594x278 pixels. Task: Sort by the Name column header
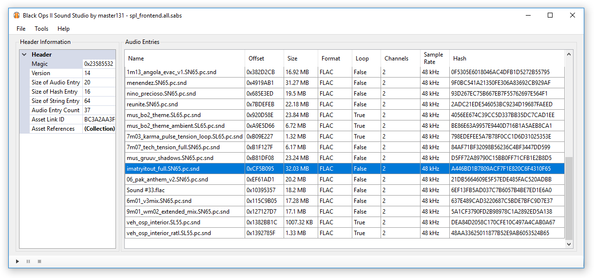point(185,58)
